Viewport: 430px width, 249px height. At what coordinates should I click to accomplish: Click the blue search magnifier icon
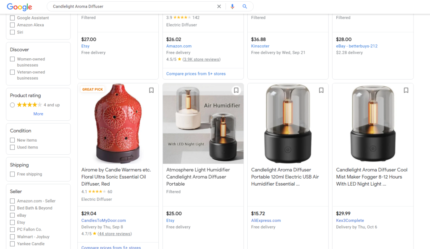pyautogui.click(x=245, y=6)
